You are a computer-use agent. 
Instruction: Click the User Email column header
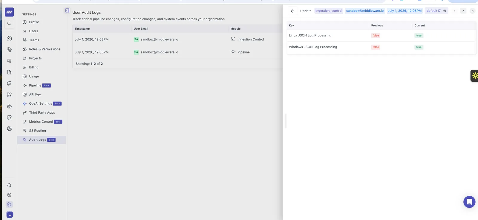141,29
